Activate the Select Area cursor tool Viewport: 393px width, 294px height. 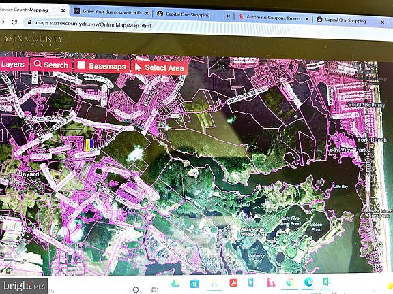pyautogui.click(x=160, y=67)
